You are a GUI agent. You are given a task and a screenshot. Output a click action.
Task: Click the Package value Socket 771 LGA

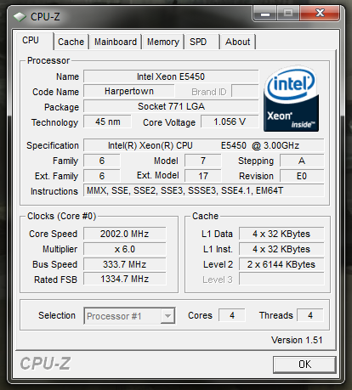pos(171,106)
